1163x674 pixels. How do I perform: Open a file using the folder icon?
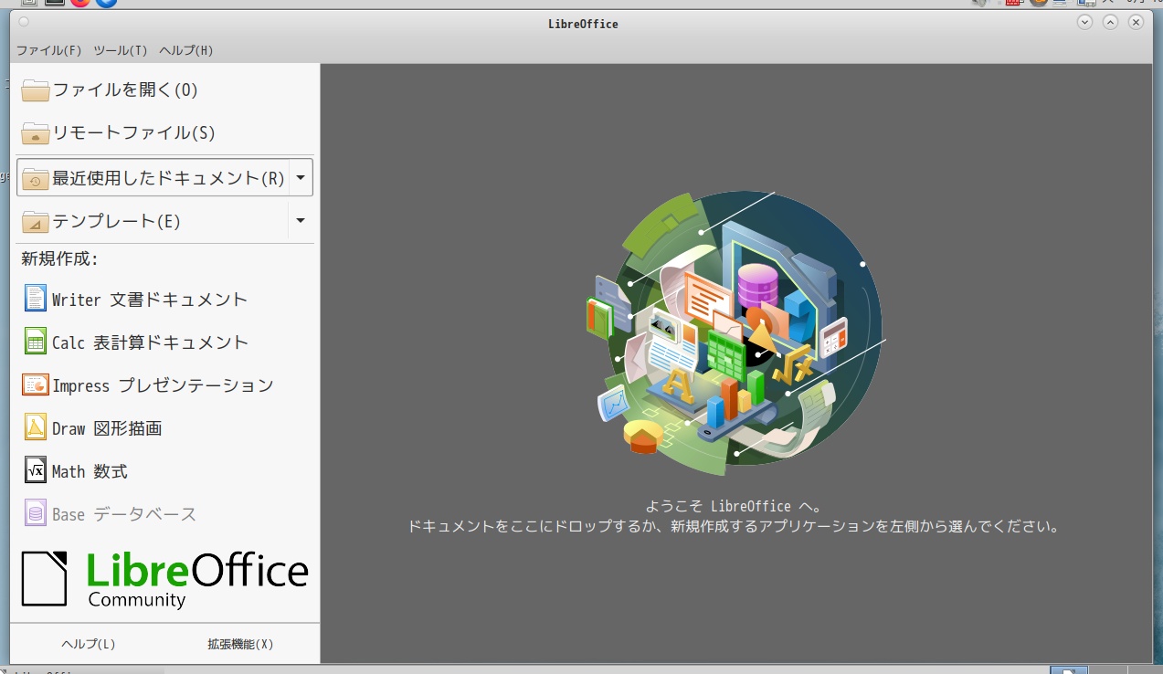point(35,90)
